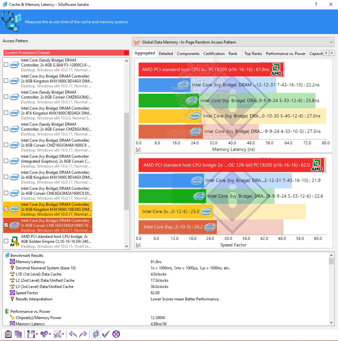The height and width of the screenshot is (341, 338).
Task: Open the options sliders icon in bottom toolbar
Action: pyautogui.click(x=8, y=334)
